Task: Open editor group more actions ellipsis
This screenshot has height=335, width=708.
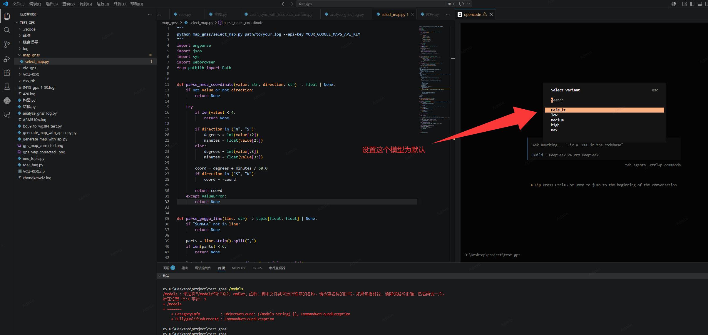Action: pos(448,14)
